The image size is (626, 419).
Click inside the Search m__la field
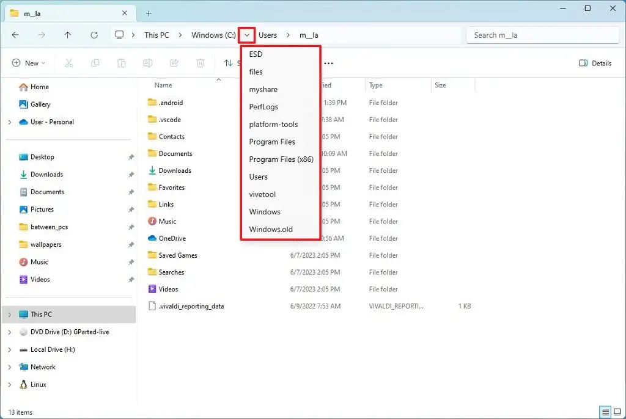(542, 35)
